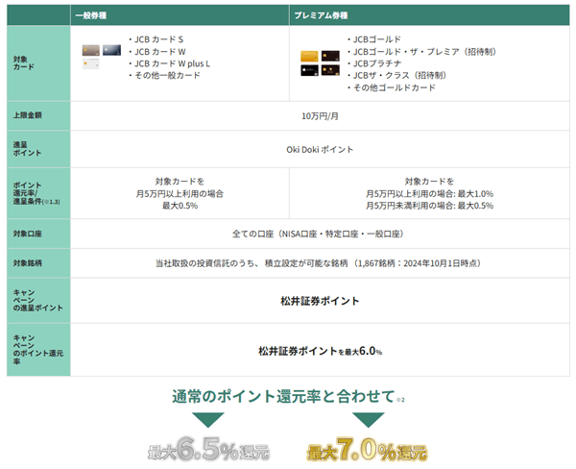Click the gold JCB premium card image

click(309, 57)
